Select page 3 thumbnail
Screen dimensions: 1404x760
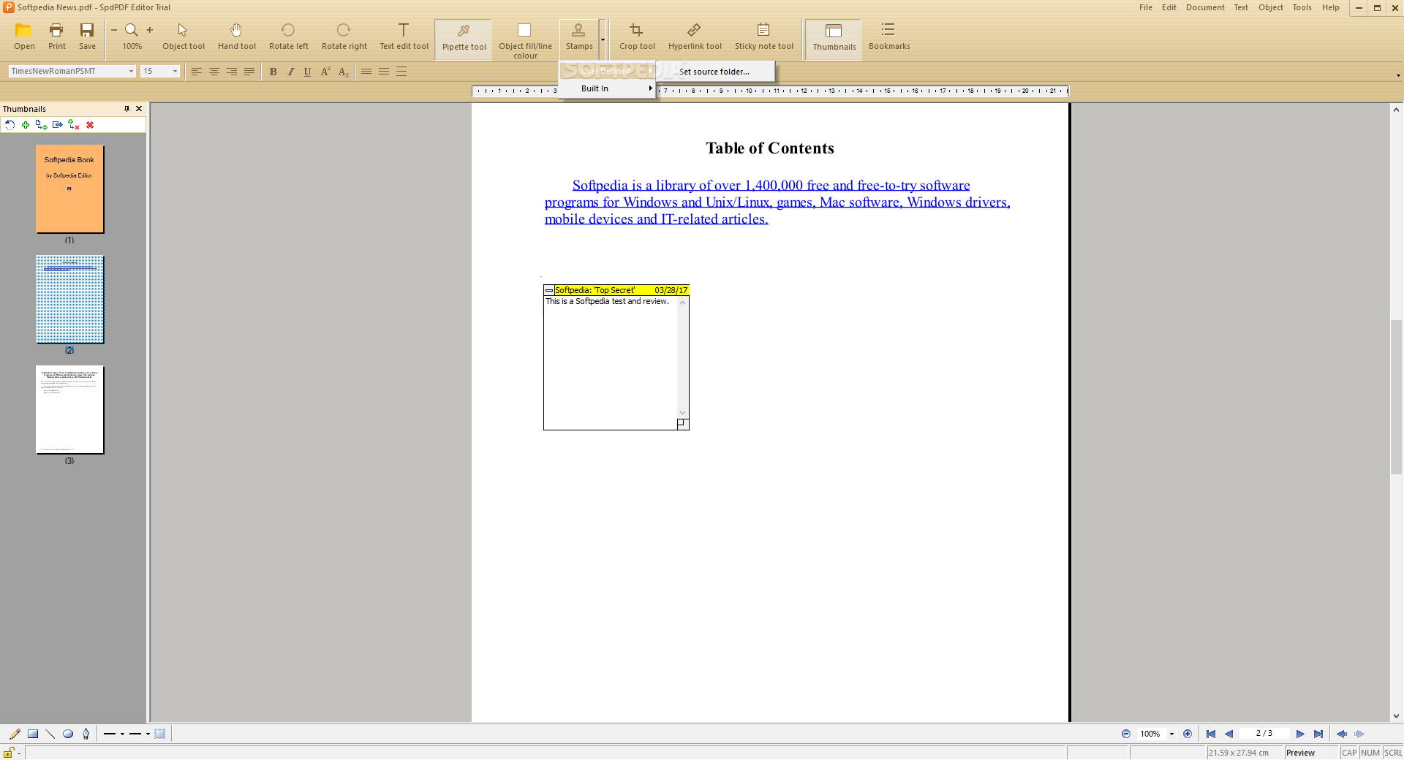tap(70, 410)
